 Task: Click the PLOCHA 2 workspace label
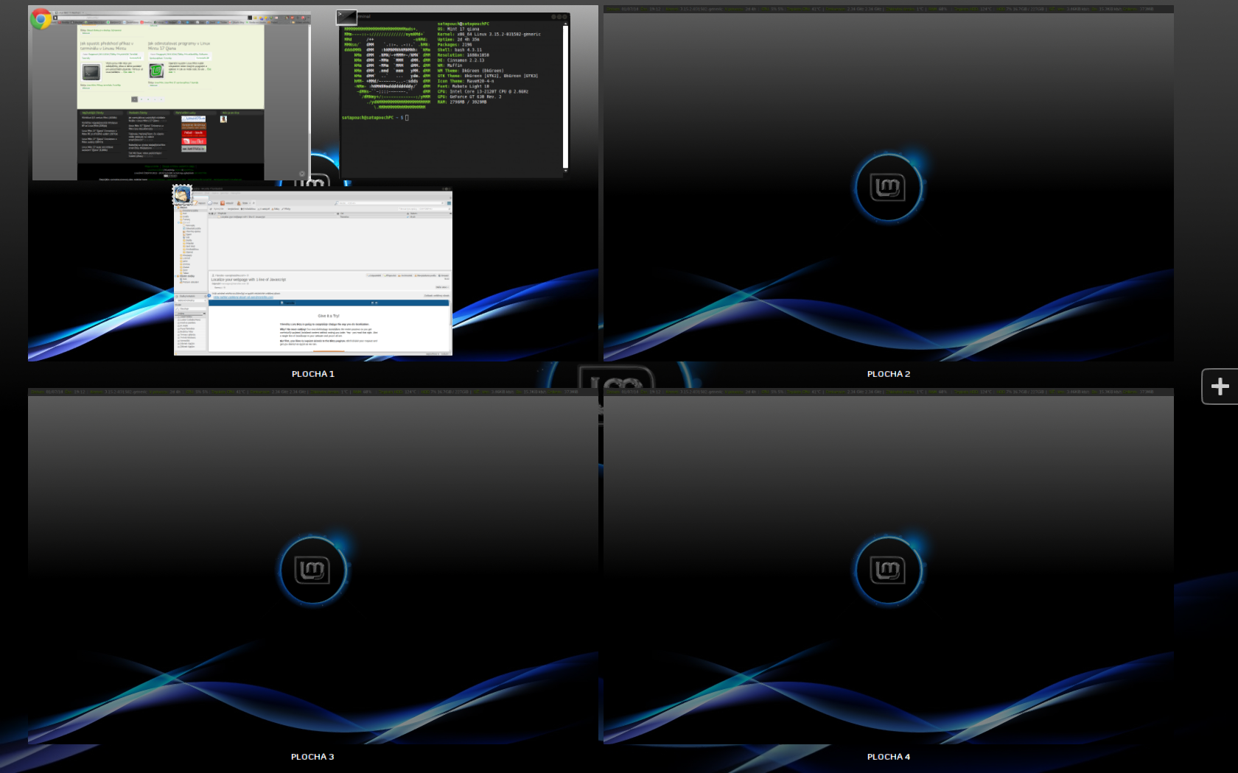tap(888, 374)
